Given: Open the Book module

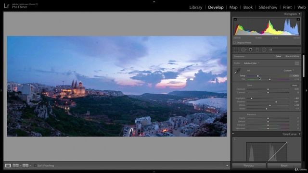Looking at the screenshot, I should tap(248, 7).
